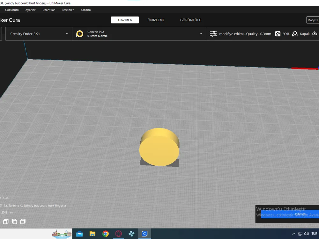The image size is (319, 239).
Task: Click the UltiMaker Cura taskbar icon
Action: click(x=145, y=234)
